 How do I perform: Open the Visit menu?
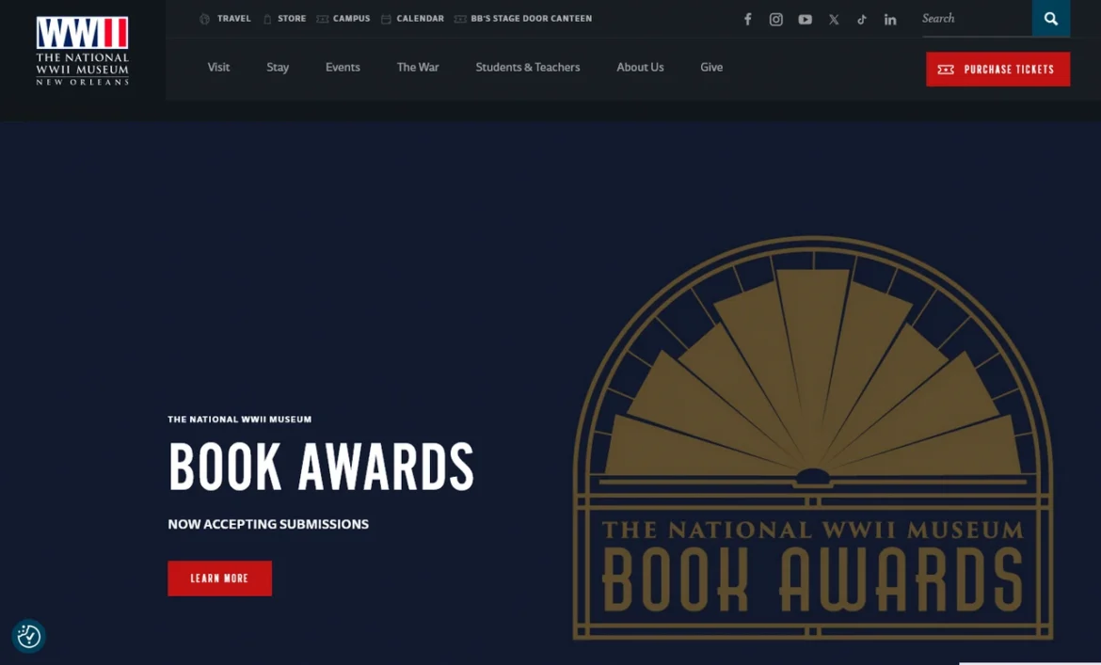(x=218, y=68)
